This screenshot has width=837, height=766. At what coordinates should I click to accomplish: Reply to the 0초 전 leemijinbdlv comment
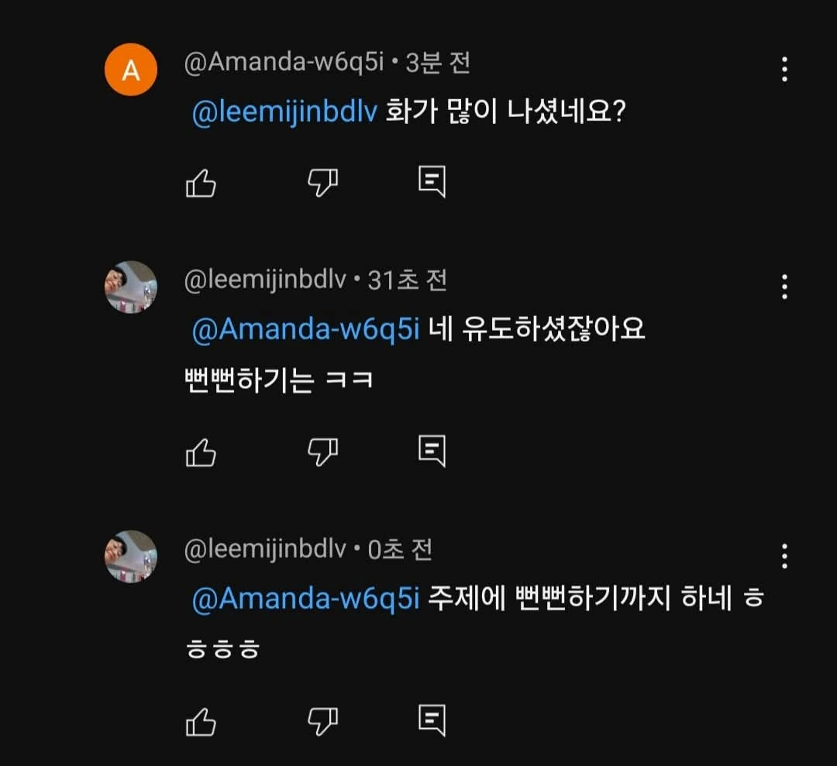pyautogui.click(x=432, y=720)
